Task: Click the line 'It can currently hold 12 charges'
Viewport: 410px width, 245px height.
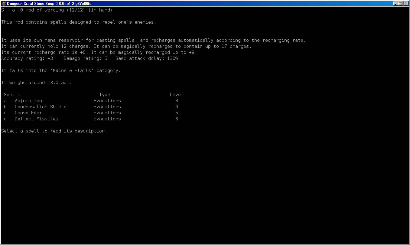Action: pyautogui.click(x=126, y=46)
